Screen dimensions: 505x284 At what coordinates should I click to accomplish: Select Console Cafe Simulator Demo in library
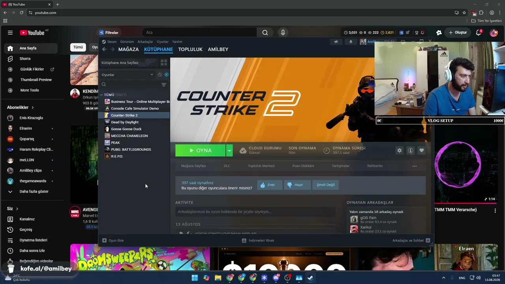[135, 108]
